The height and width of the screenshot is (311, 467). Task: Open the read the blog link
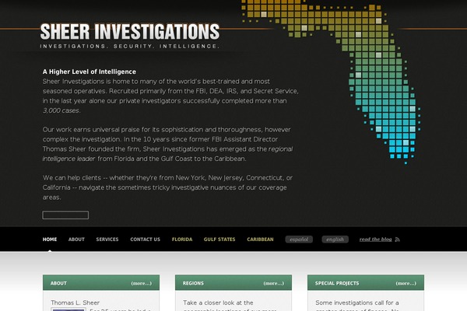(376, 239)
